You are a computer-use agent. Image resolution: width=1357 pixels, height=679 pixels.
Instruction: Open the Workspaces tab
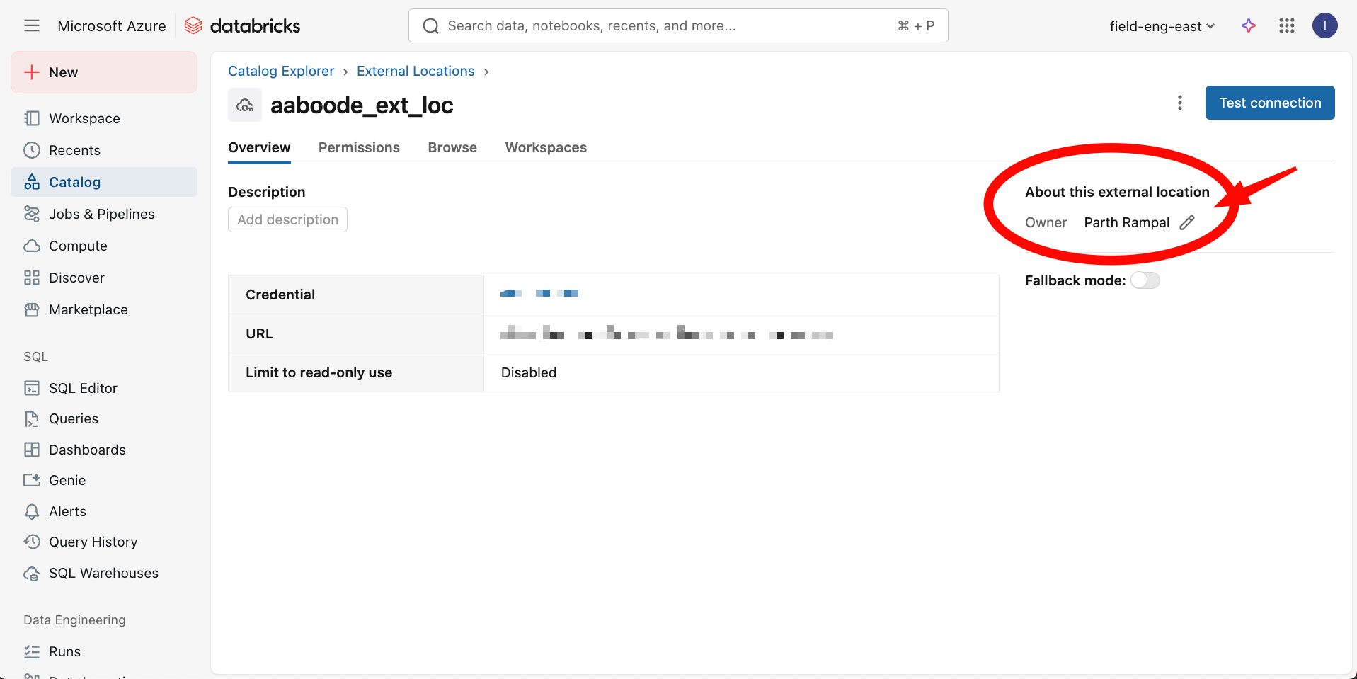tap(546, 147)
